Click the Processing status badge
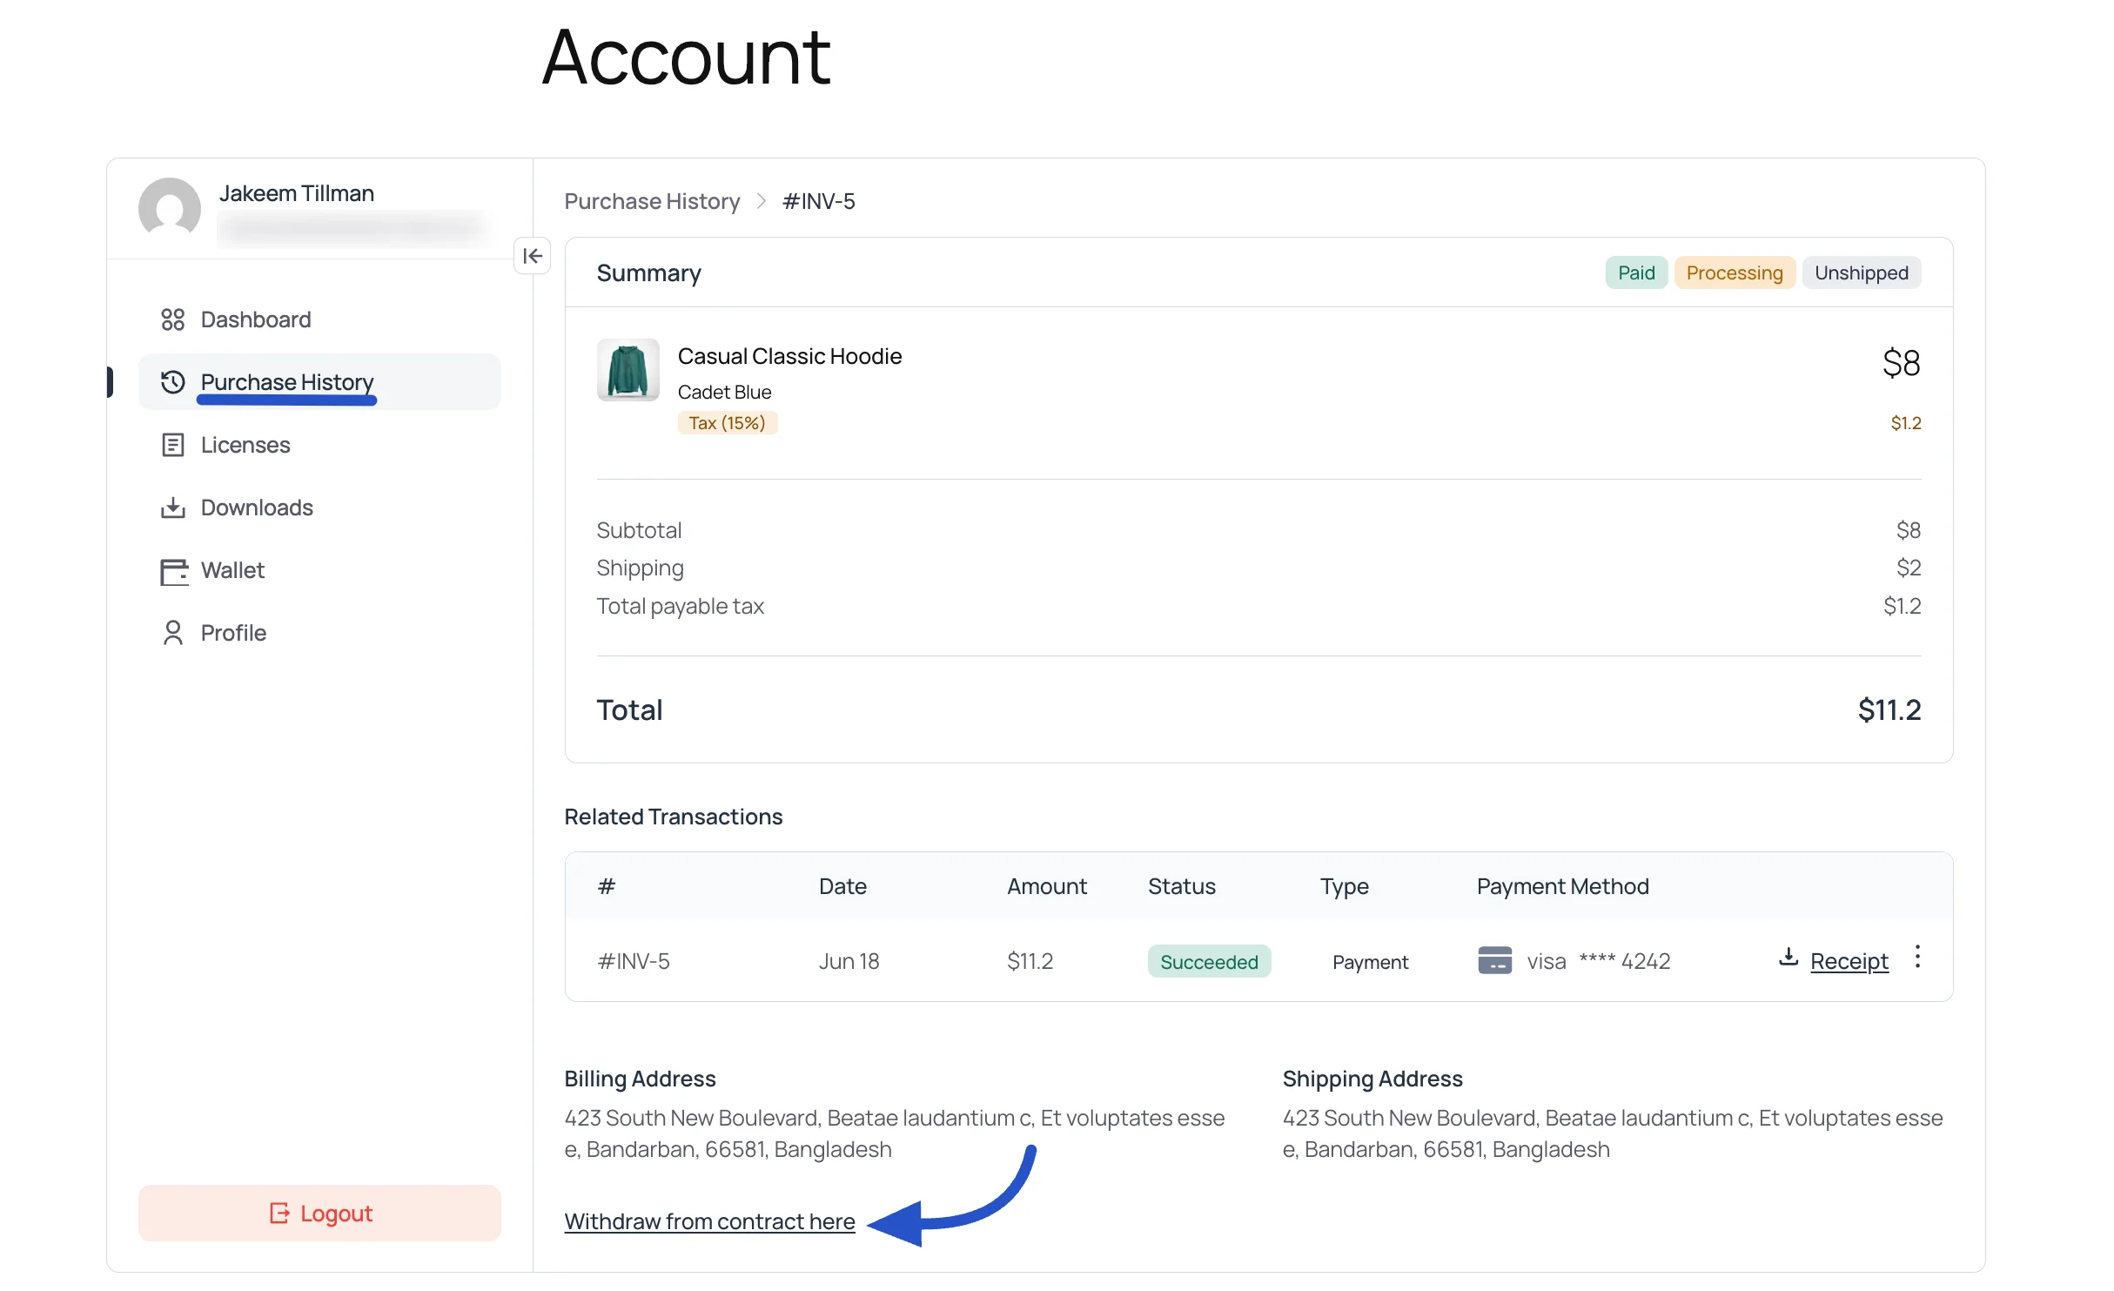Image resolution: width=2114 pixels, height=1291 pixels. click(x=1735, y=272)
